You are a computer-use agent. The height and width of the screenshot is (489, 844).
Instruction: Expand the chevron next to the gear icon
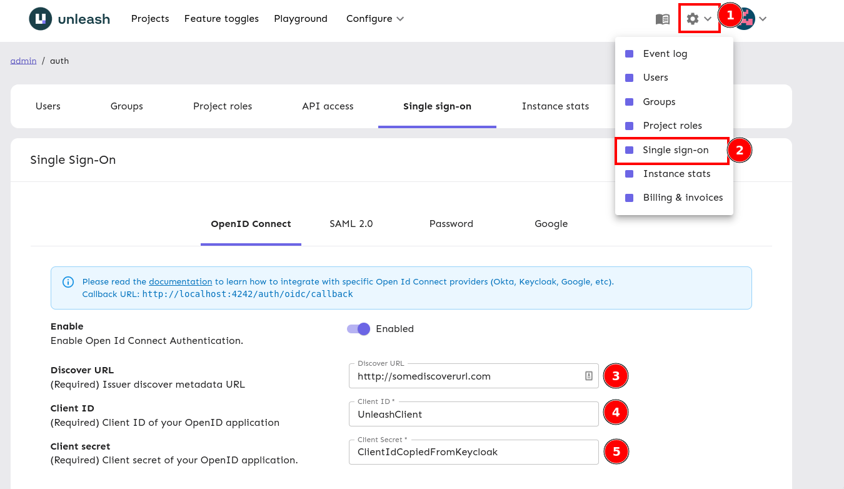point(708,19)
